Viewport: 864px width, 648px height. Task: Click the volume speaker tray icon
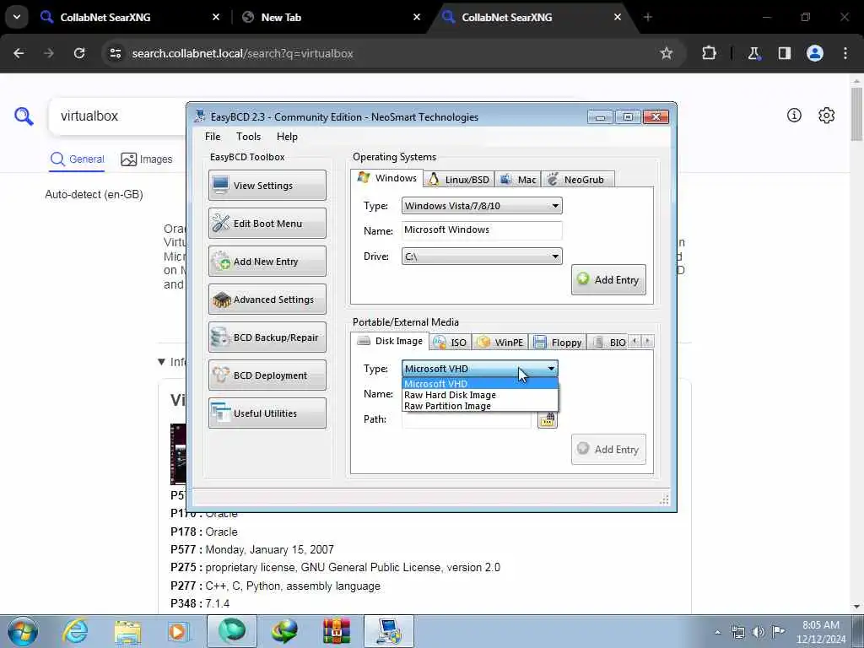(759, 632)
